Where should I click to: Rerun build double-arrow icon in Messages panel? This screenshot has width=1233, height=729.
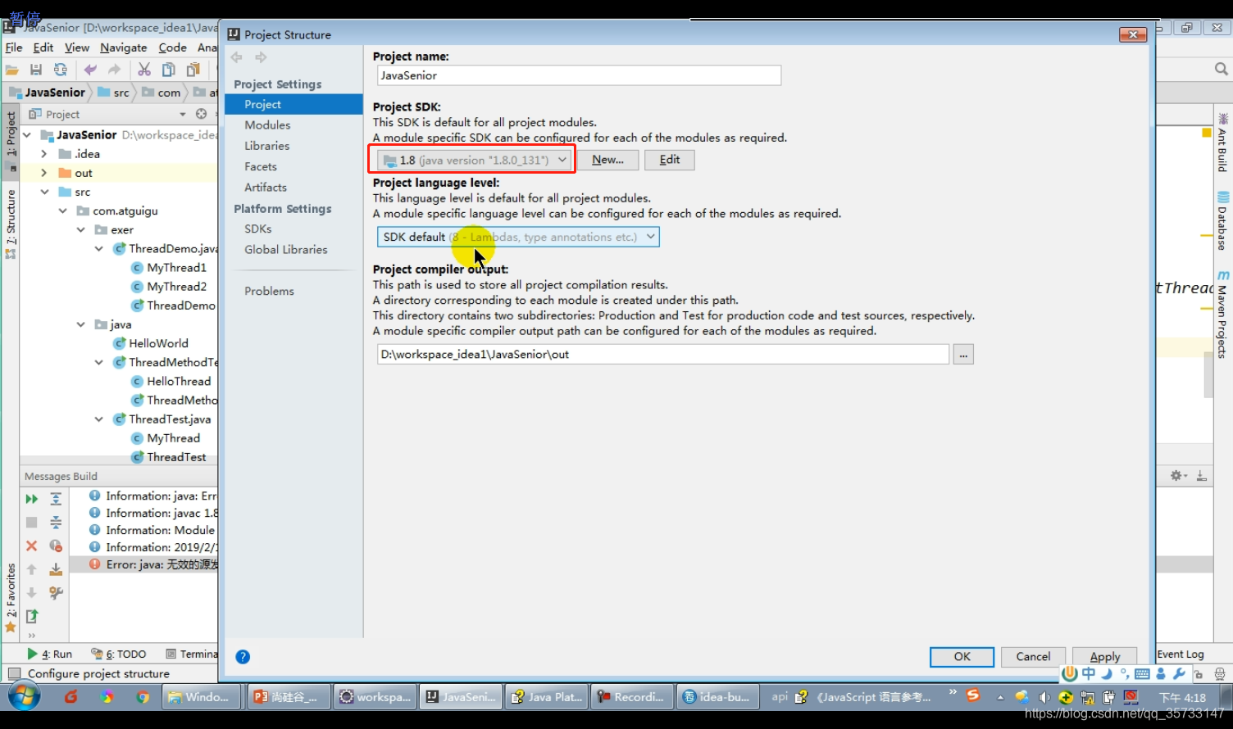point(32,499)
